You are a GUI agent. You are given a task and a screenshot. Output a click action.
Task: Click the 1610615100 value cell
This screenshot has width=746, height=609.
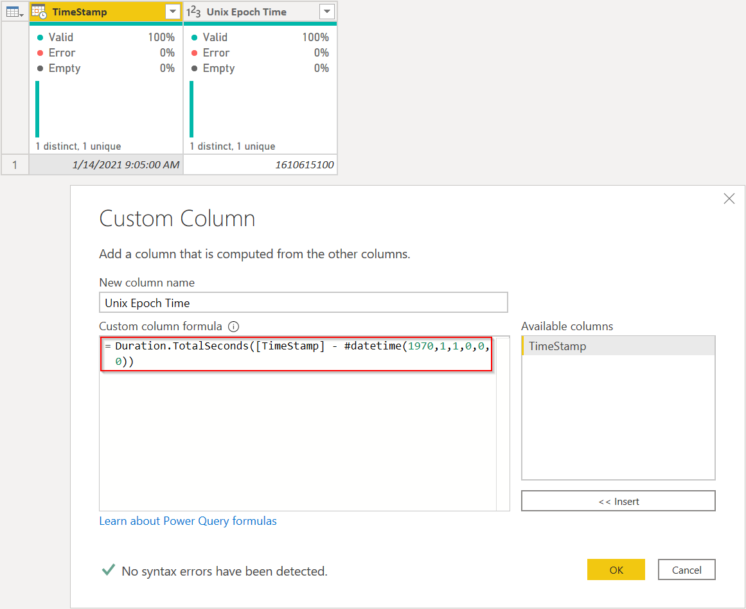260,164
